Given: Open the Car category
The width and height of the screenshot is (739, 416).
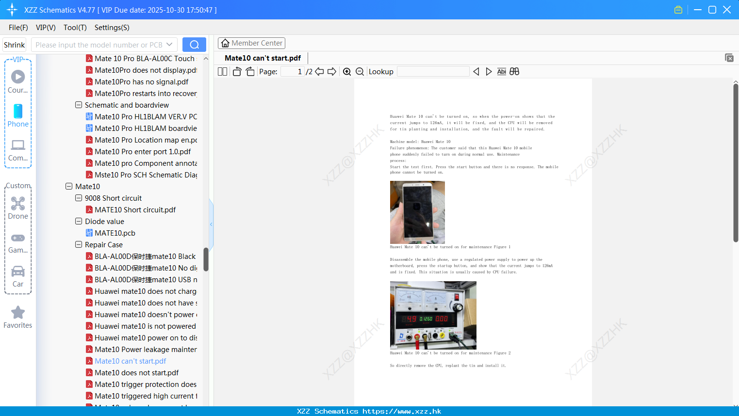Looking at the screenshot, I should pos(18,276).
